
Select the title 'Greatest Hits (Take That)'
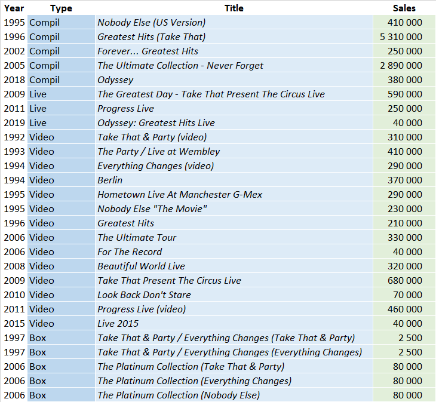click(152, 37)
